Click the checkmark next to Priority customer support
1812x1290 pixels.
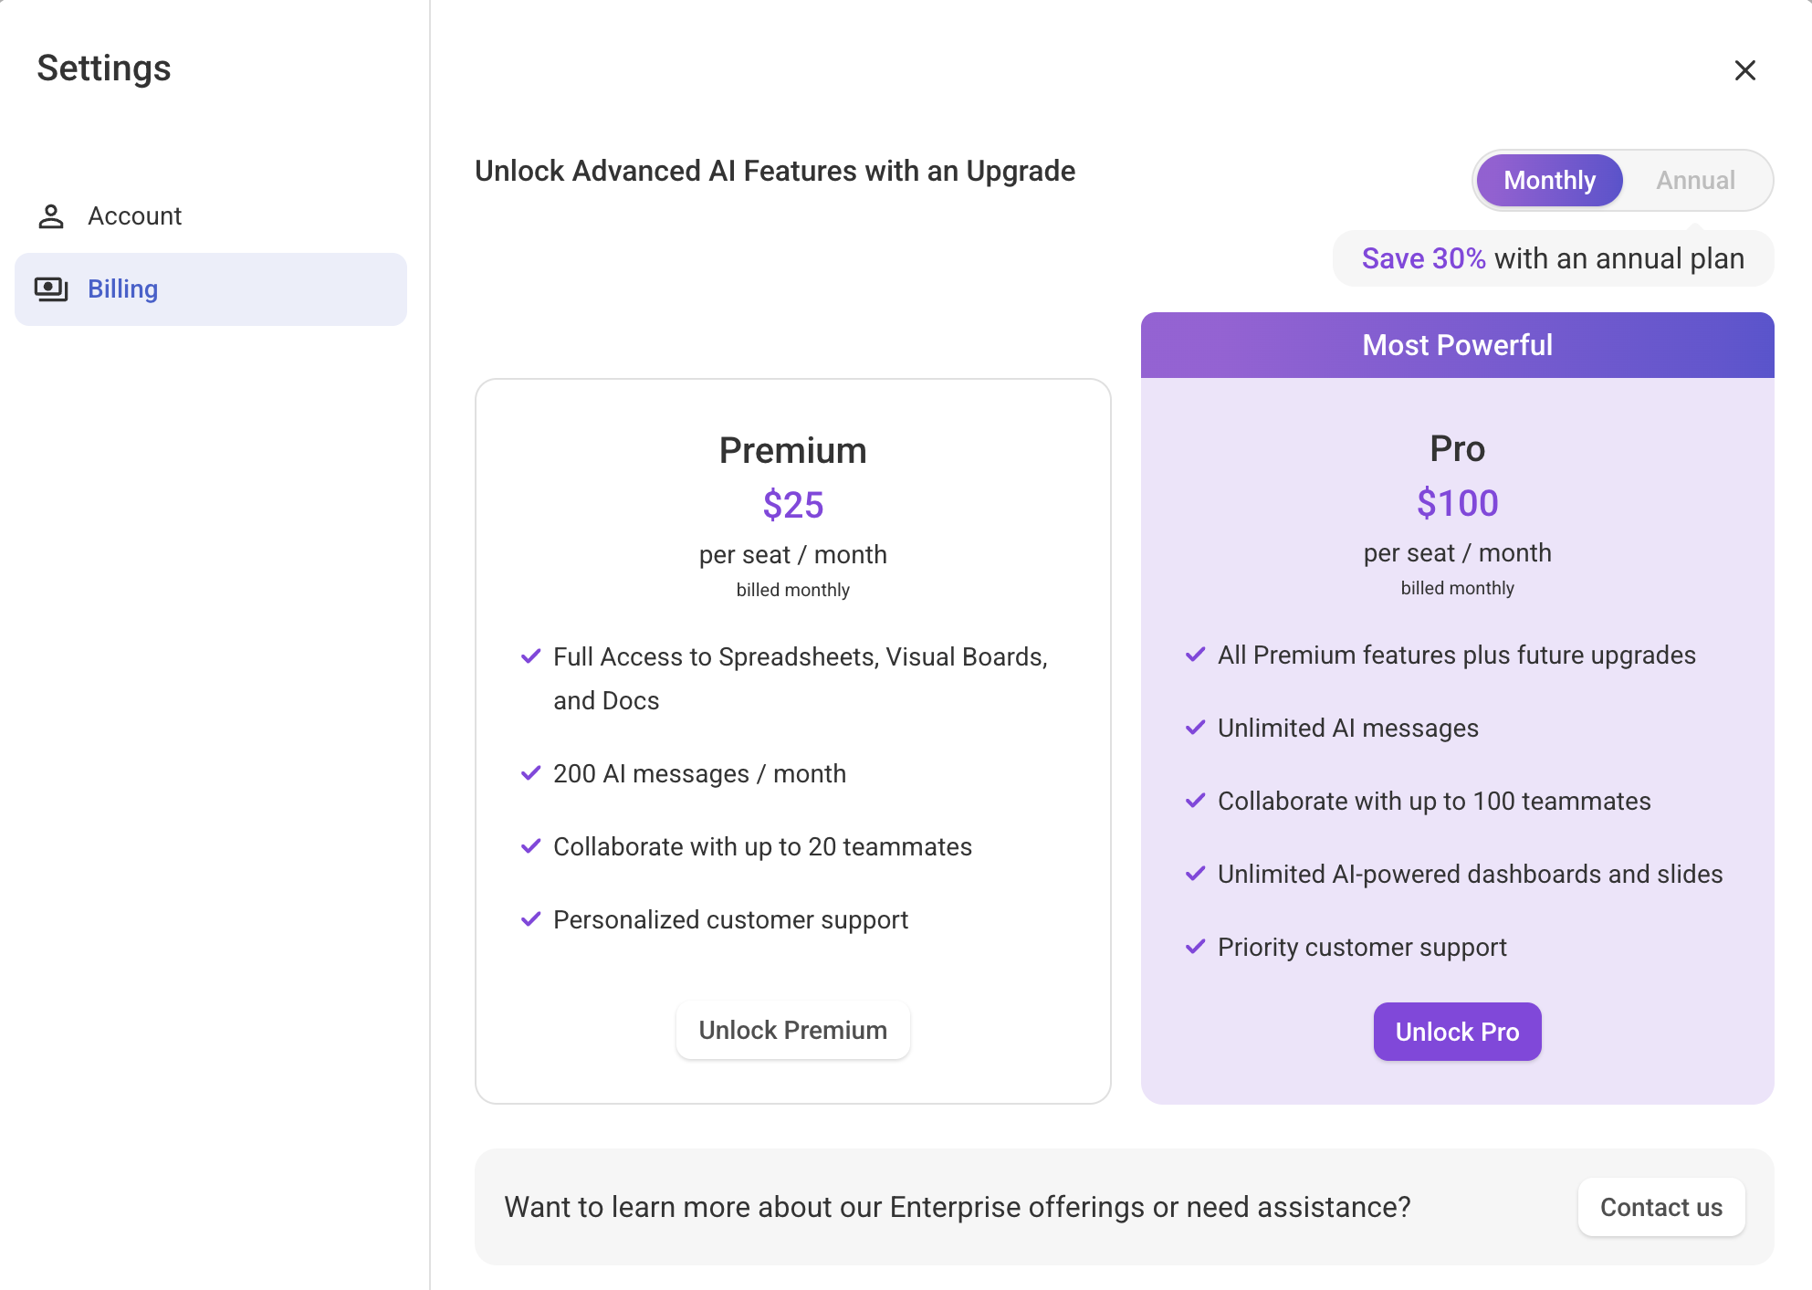coord(1196,947)
